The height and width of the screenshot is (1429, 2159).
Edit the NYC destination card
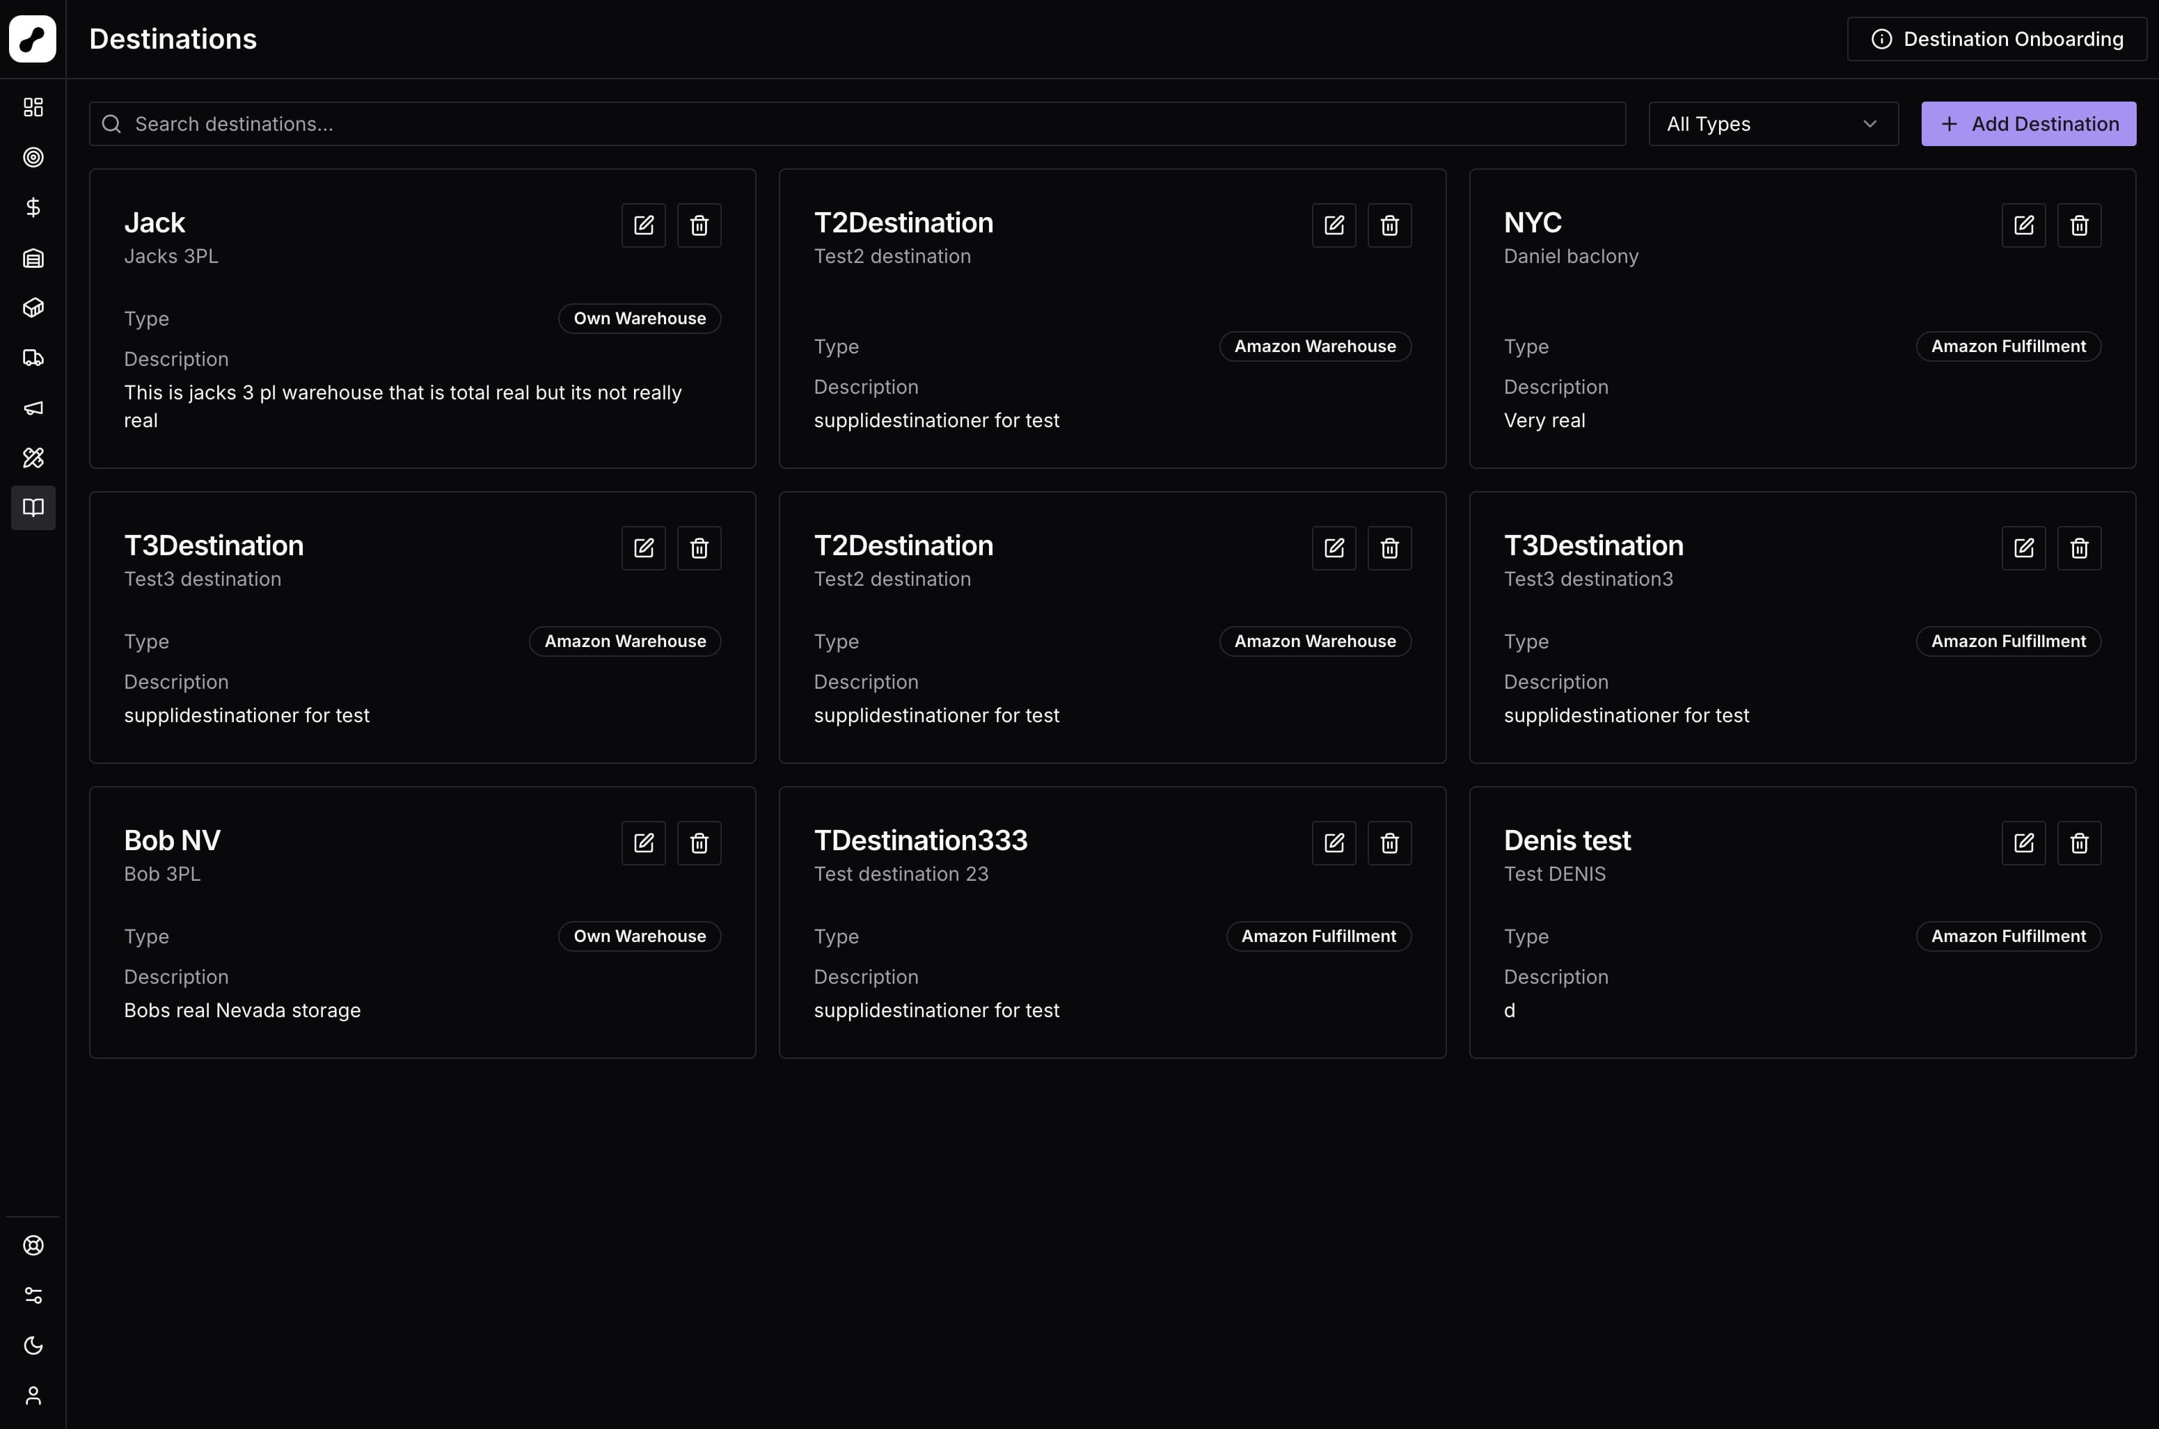point(2023,225)
